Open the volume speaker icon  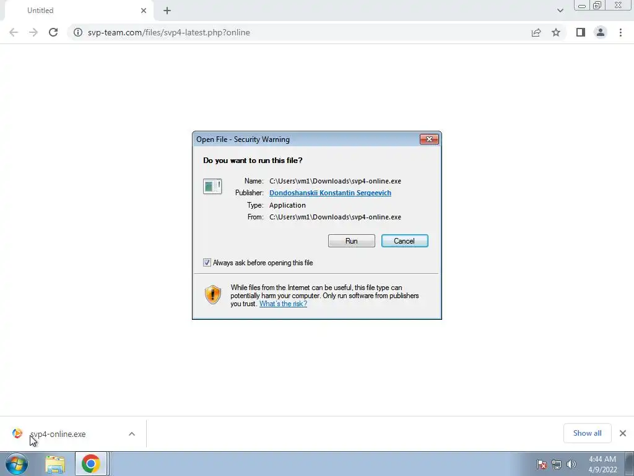click(571, 464)
